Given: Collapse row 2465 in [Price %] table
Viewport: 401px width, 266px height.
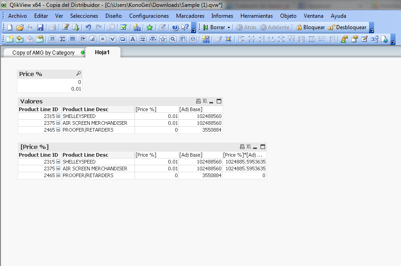Looking at the screenshot, I should 58,175.
